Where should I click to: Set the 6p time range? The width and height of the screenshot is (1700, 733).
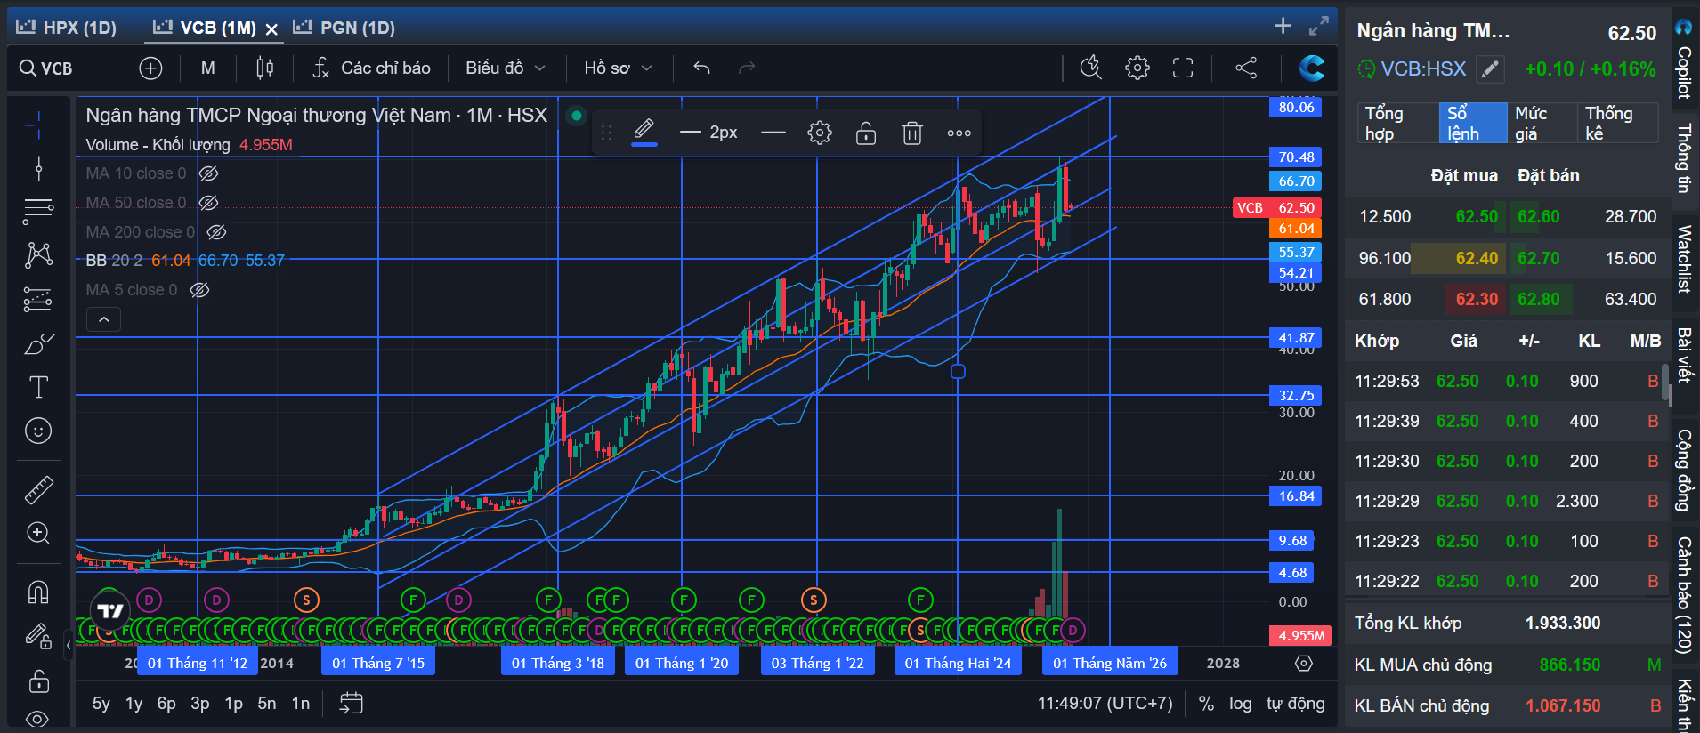tap(166, 704)
